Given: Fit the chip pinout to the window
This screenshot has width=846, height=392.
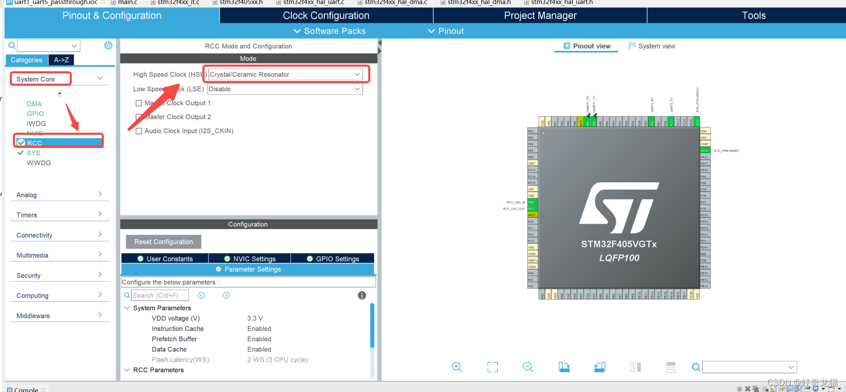Looking at the screenshot, I should (x=493, y=367).
